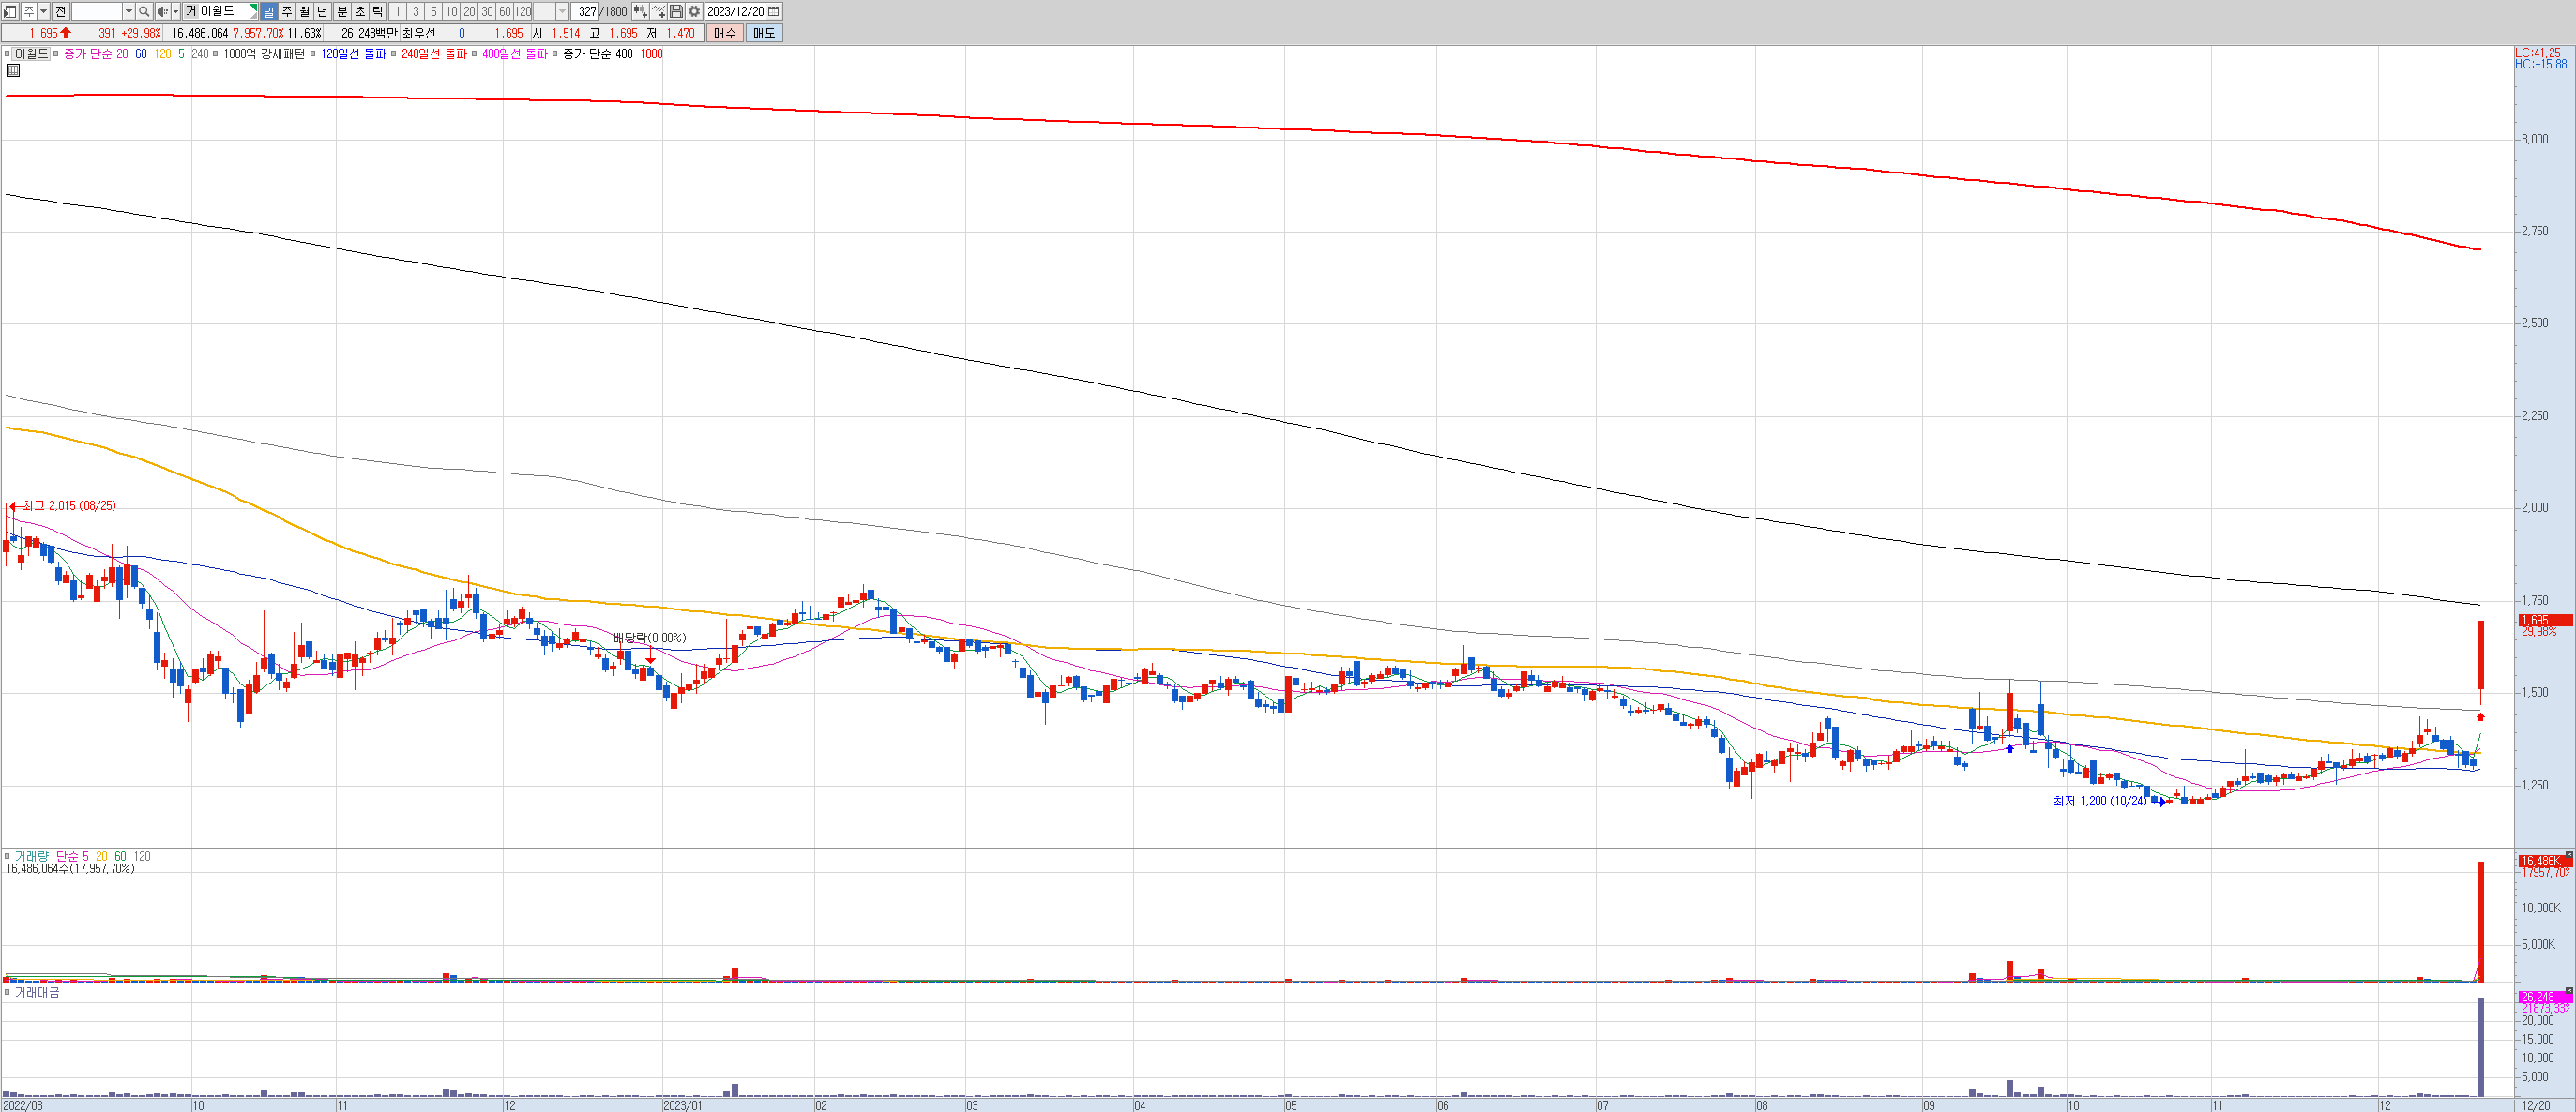Select the 초 second chart button
This screenshot has width=2576, height=1112.
pyautogui.click(x=360, y=11)
